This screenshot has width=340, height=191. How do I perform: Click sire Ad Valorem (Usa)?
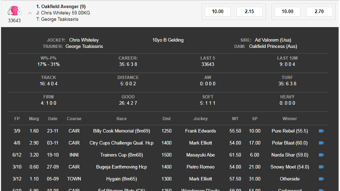[x=273, y=40]
